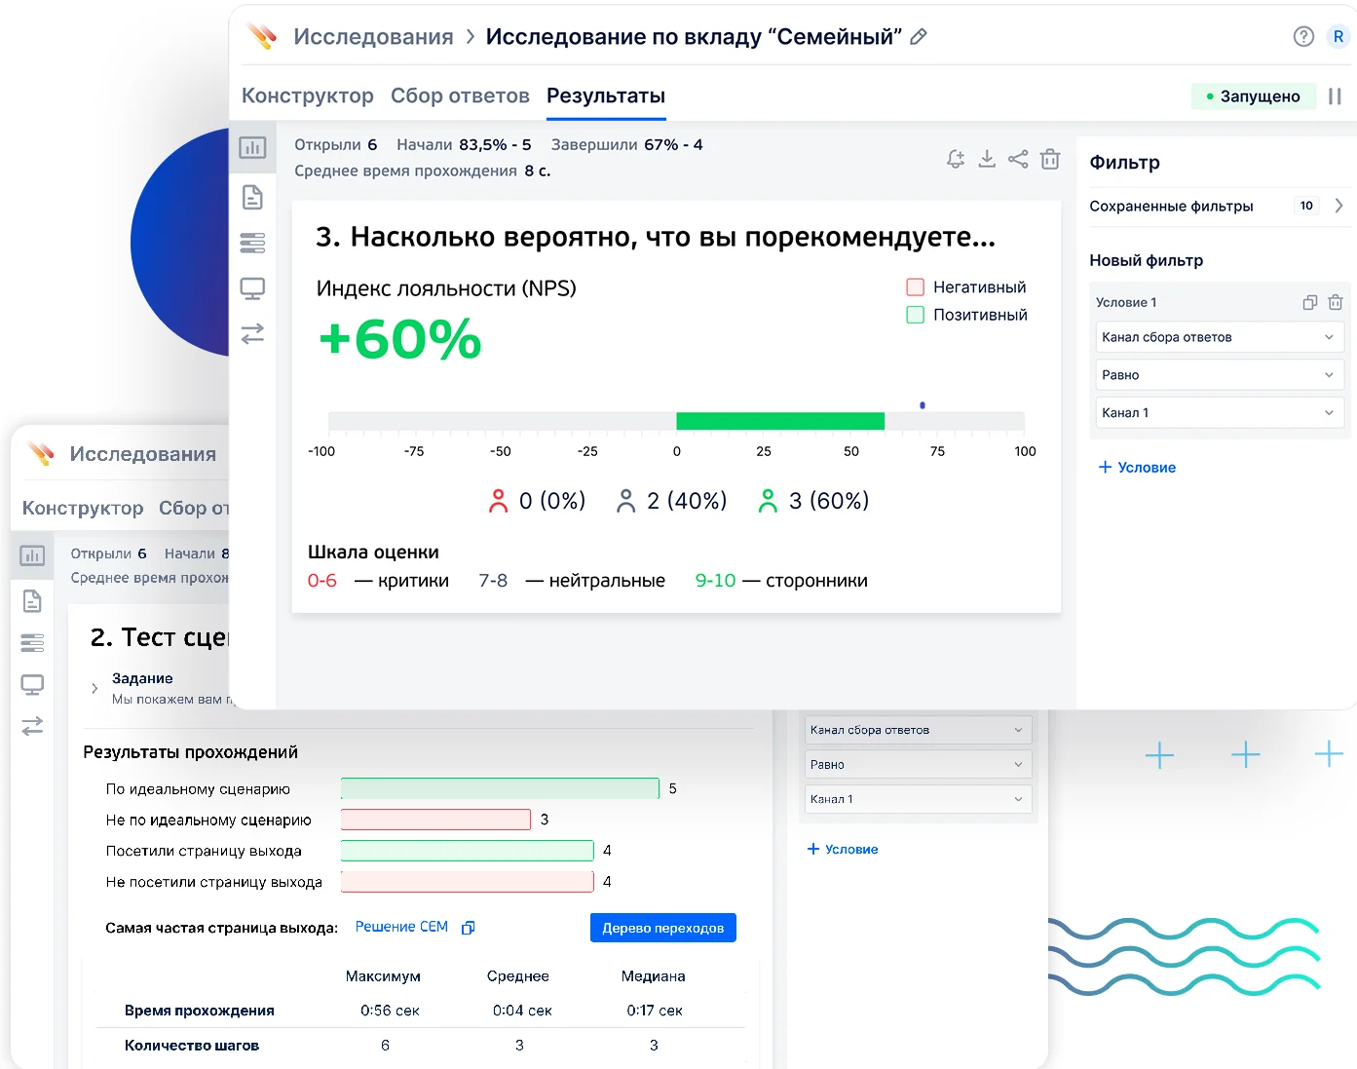
Task: Click the edit pencil beside the study title
Action: coord(918,37)
